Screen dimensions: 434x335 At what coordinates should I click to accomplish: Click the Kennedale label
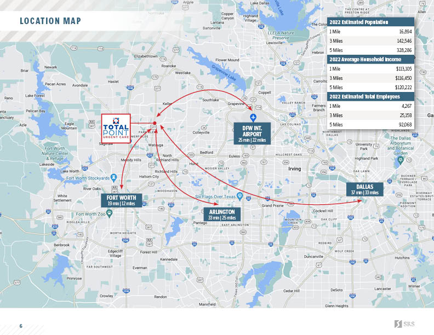pyautogui.click(x=169, y=259)
